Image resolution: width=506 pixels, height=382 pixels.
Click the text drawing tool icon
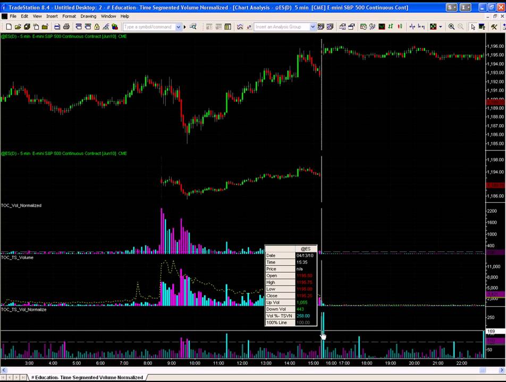coord(482,27)
